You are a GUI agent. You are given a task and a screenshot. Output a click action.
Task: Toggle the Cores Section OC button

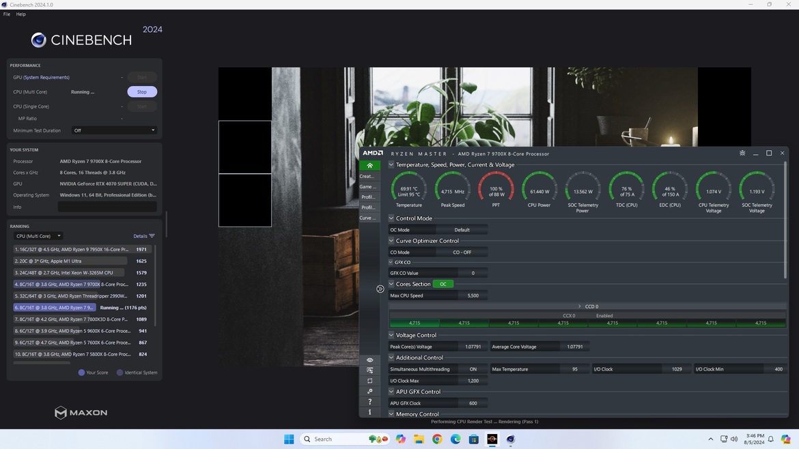click(x=443, y=284)
